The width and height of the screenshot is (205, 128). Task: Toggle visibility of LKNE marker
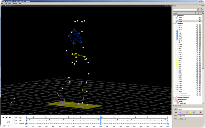tap(200, 70)
